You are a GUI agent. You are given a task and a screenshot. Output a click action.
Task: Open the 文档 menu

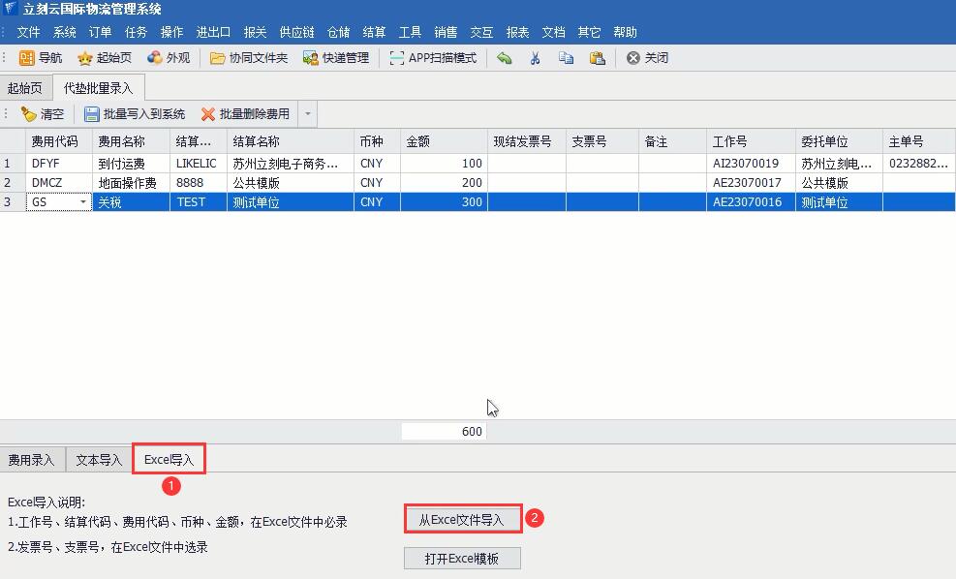tap(554, 32)
